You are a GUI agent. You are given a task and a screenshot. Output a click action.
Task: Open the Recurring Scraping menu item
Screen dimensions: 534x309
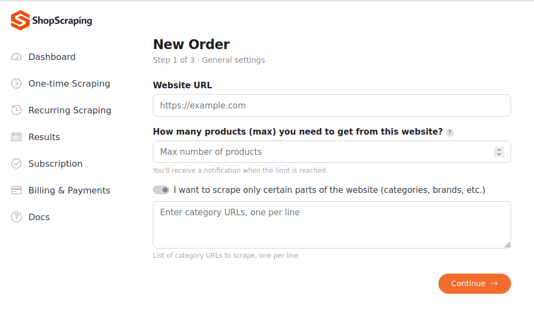[70, 110]
